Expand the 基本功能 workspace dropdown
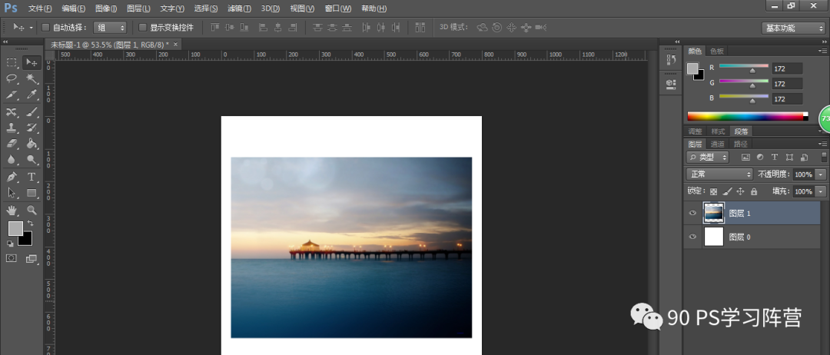The height and width of the screenshot is (355, 830). (x=794, y=28)
